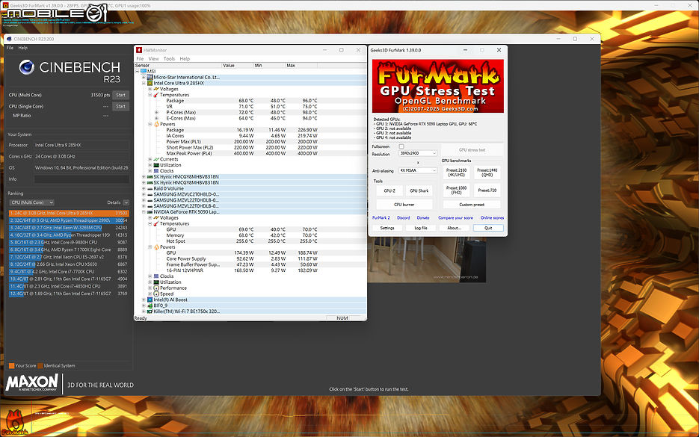Image resolution: width=699 pixels, height=437 pixels.
Task: Click the CPU Voltages icon under Intel Core Ultra 9
Action: (x=156, y=89)
